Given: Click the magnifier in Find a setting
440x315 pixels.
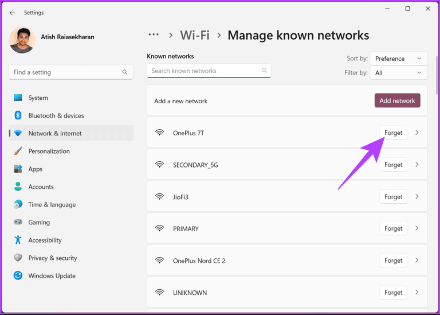Looking at the screenshot, I should point(125,72).
